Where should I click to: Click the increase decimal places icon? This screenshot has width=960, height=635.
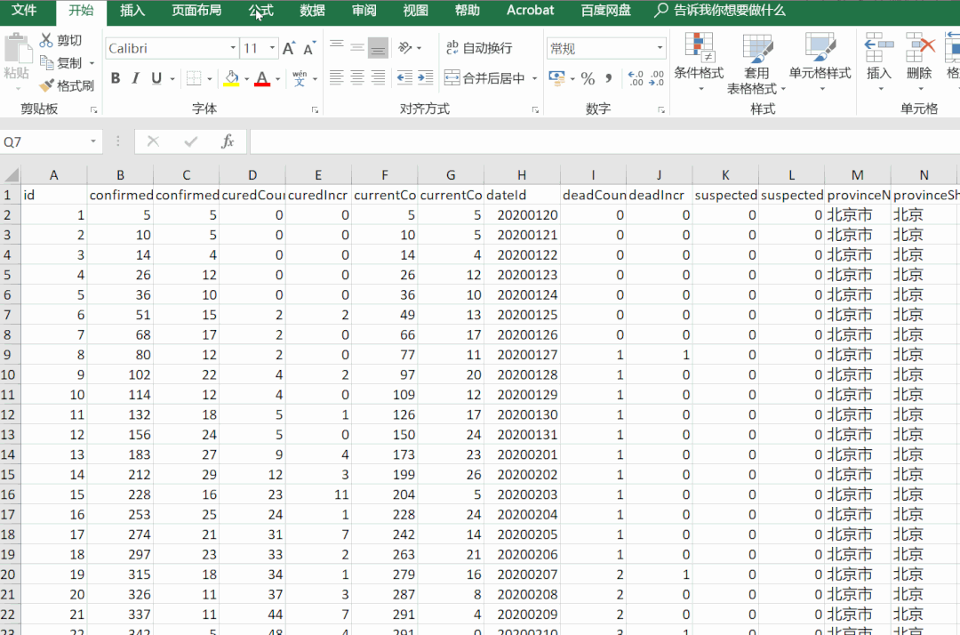click(x=636, y=78)
